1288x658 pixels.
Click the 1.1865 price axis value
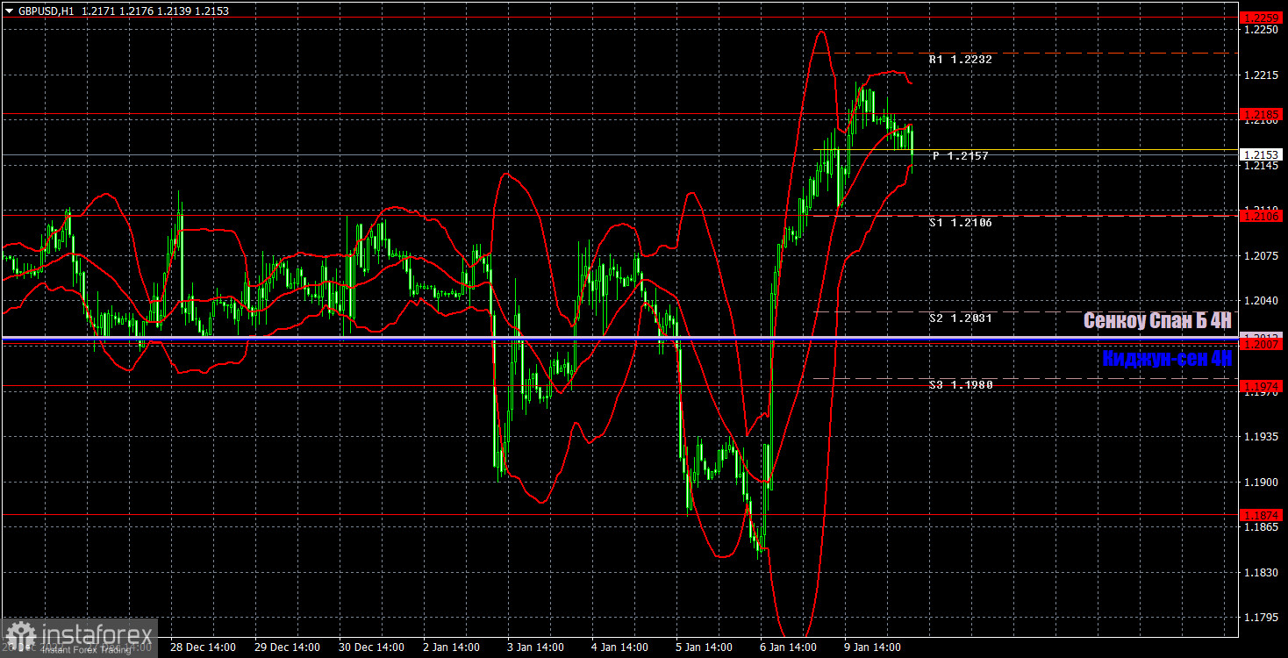[1260, 527]
